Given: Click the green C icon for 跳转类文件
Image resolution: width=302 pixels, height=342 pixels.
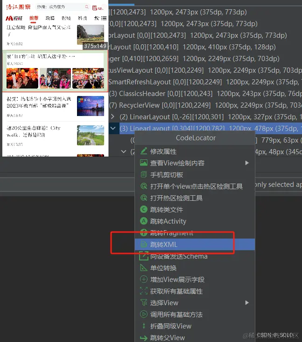Looking at the screenshot, I should (x=144, y=209).
